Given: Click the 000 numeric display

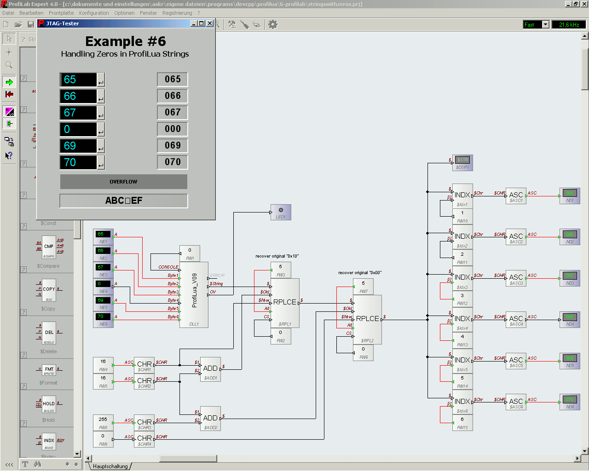Looking at the screenshot, I should click(173, 129).
